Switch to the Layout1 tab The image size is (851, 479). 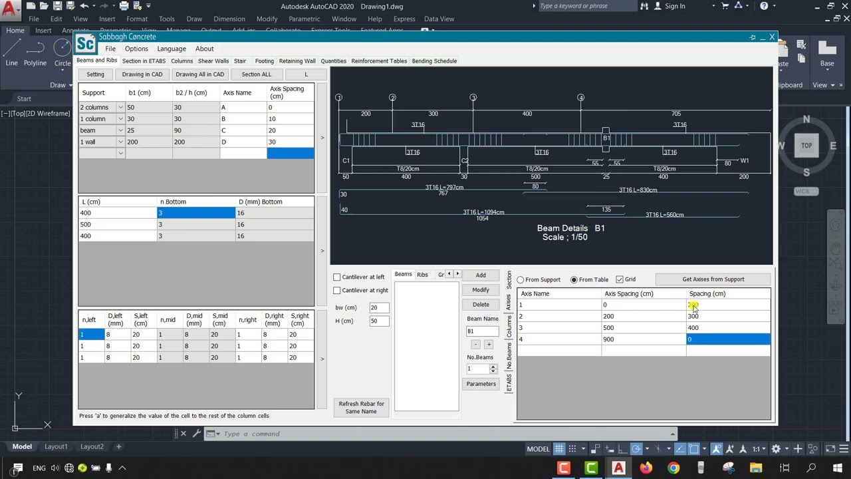click(56, 446)
